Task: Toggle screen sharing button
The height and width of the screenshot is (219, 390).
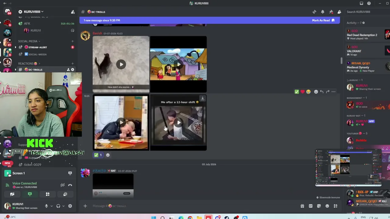Action: click(30, 194)
